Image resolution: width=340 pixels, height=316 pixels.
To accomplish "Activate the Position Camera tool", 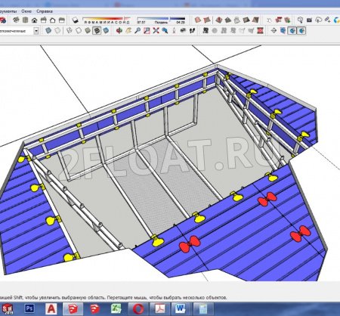I will pyautogui.click(x=174, y=31).
